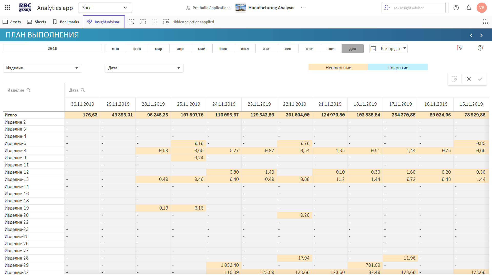The image size is (492, 277).
Task: Open the Bookmarks tab
Action: tap(66, 22)
